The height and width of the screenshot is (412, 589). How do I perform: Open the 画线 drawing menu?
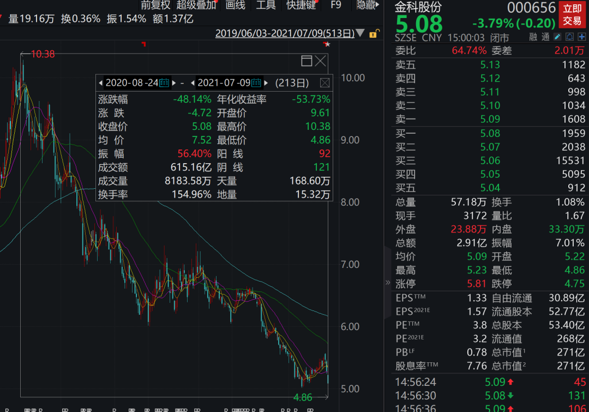tap(235, 5)
